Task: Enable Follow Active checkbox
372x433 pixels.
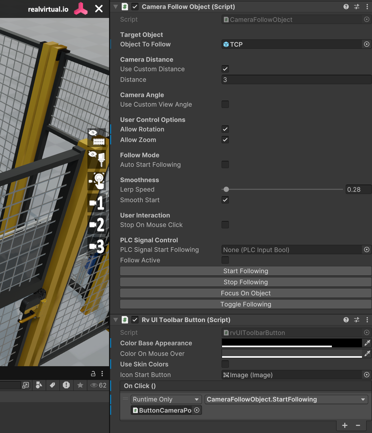Action: tap(225, 260)
